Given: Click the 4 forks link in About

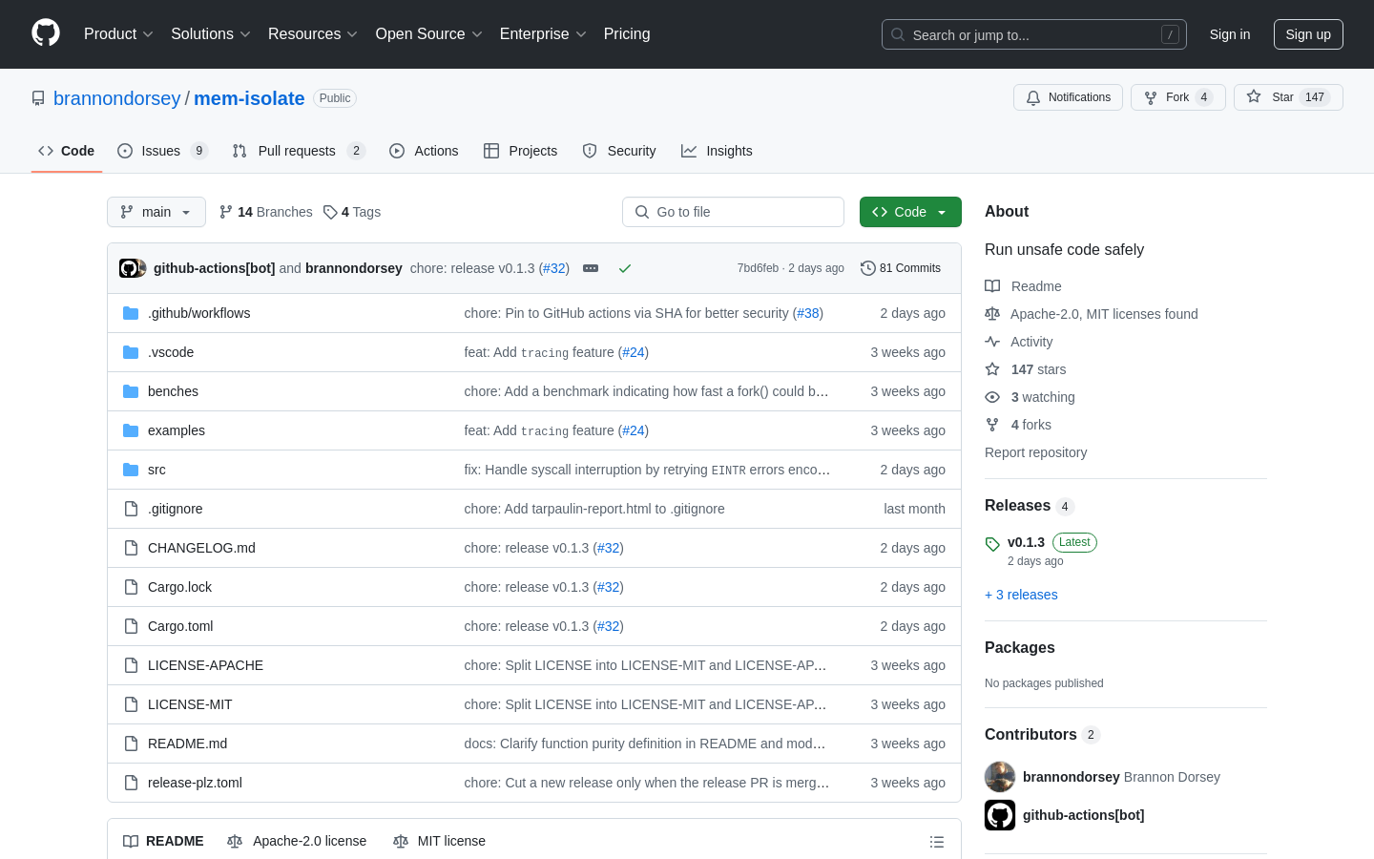Looking at the screenshot, I should coord(1018,425).
